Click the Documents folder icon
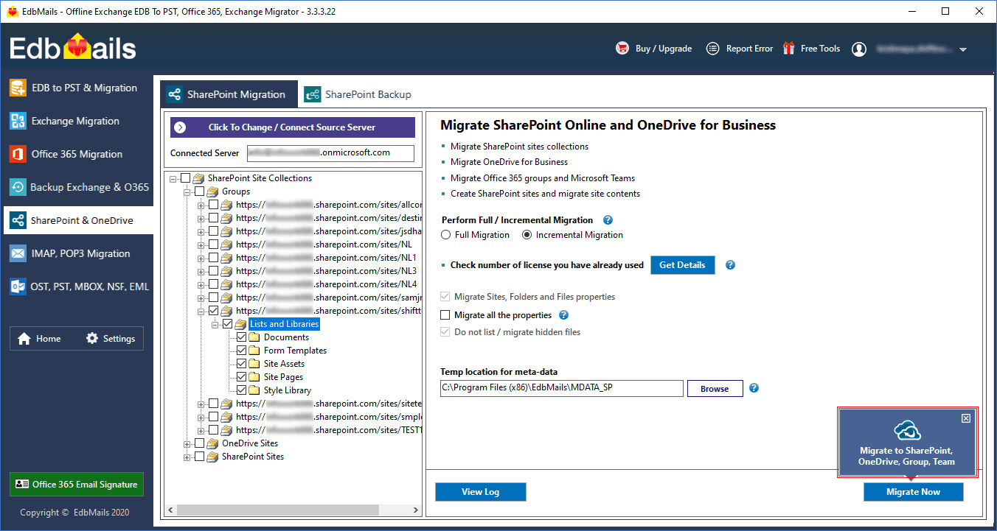The height and width of the screenshot is (531, 997). click(255, 337)
